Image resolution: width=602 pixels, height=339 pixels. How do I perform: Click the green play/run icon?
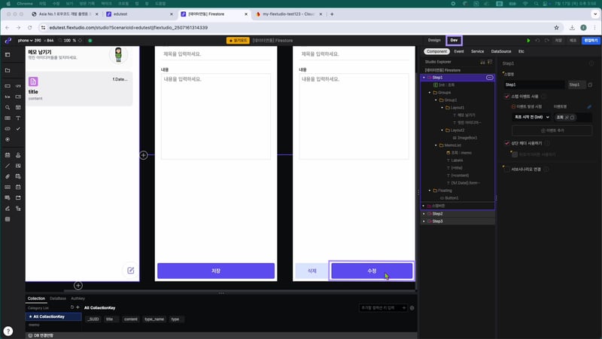pos(528,40)
